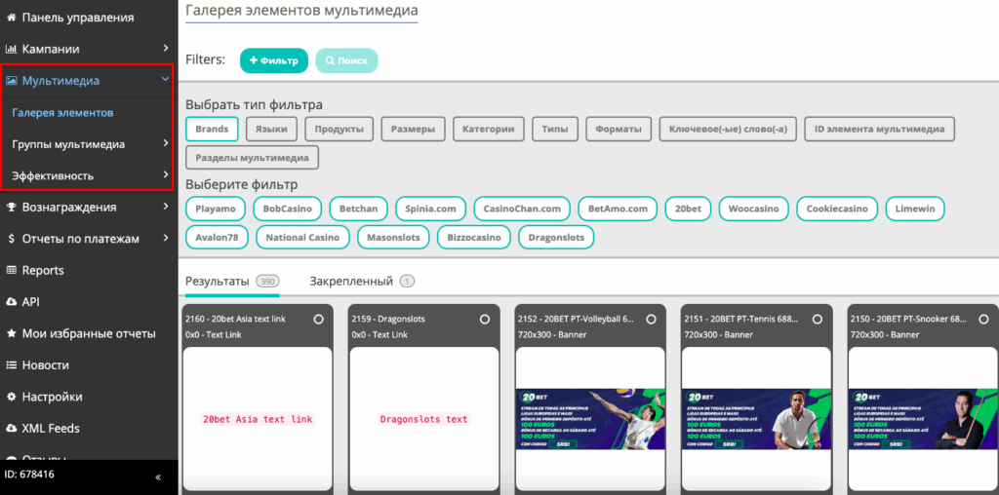The image size is (999, 495).
Task: Click the image icon beside Мультимедиа
Action: 11,81
